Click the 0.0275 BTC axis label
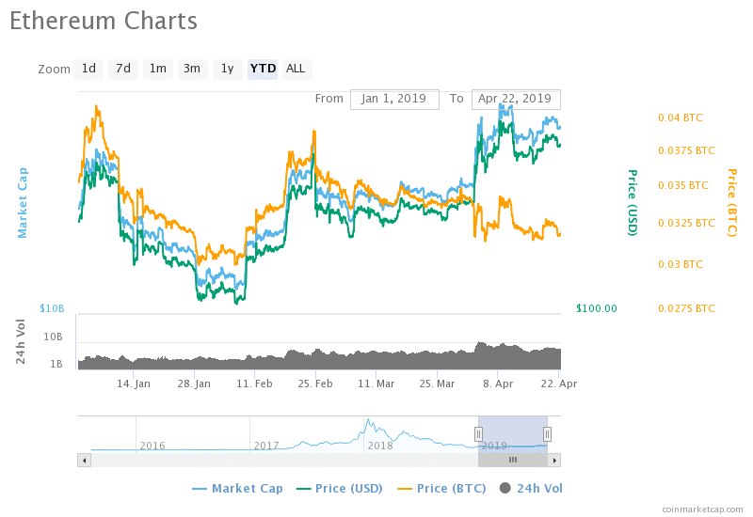The width and height of the screenshot is (753, 517). tap(687, 308)
